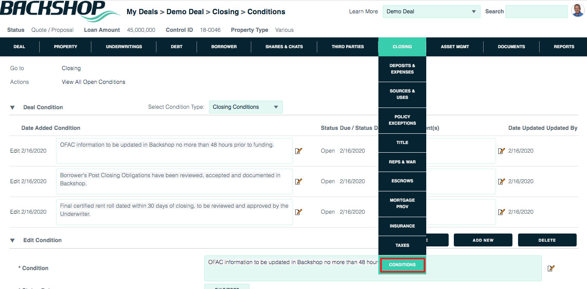
Task: Click the Control ID value 18-0046
Action: 210,30
